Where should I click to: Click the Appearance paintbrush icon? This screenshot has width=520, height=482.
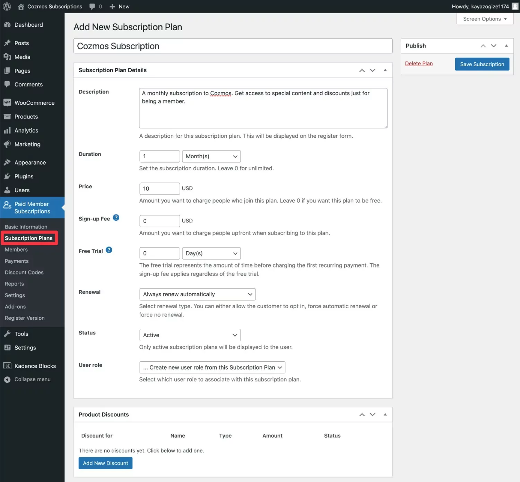point(7,162)
